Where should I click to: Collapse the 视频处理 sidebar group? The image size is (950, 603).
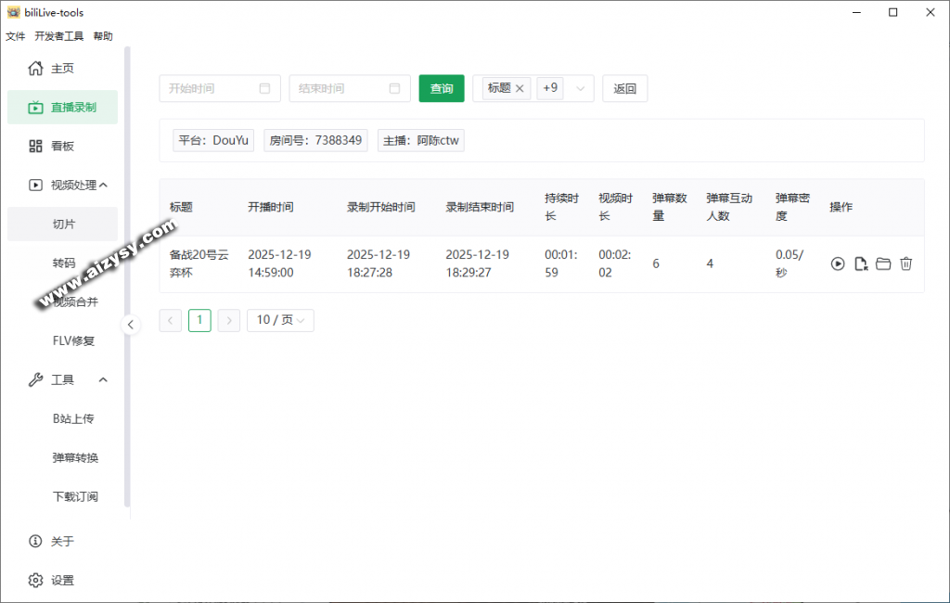(x=103, y=186)
